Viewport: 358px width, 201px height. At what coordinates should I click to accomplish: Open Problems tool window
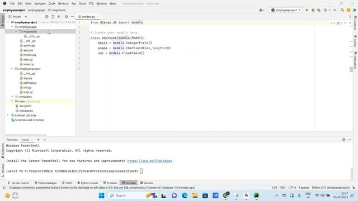click(x=110, y=183)
